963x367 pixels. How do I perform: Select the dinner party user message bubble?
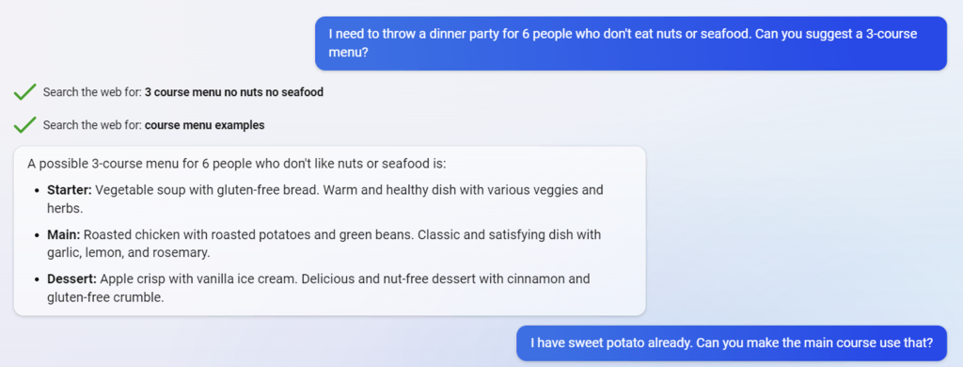(631, 43)
